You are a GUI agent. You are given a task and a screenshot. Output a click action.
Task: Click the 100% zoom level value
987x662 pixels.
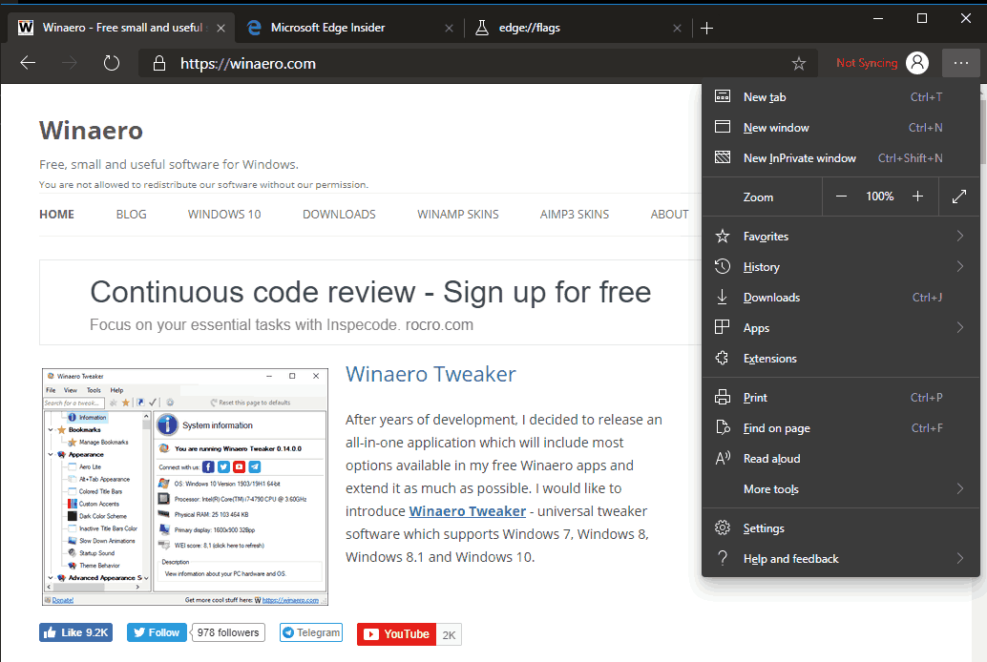879,197
